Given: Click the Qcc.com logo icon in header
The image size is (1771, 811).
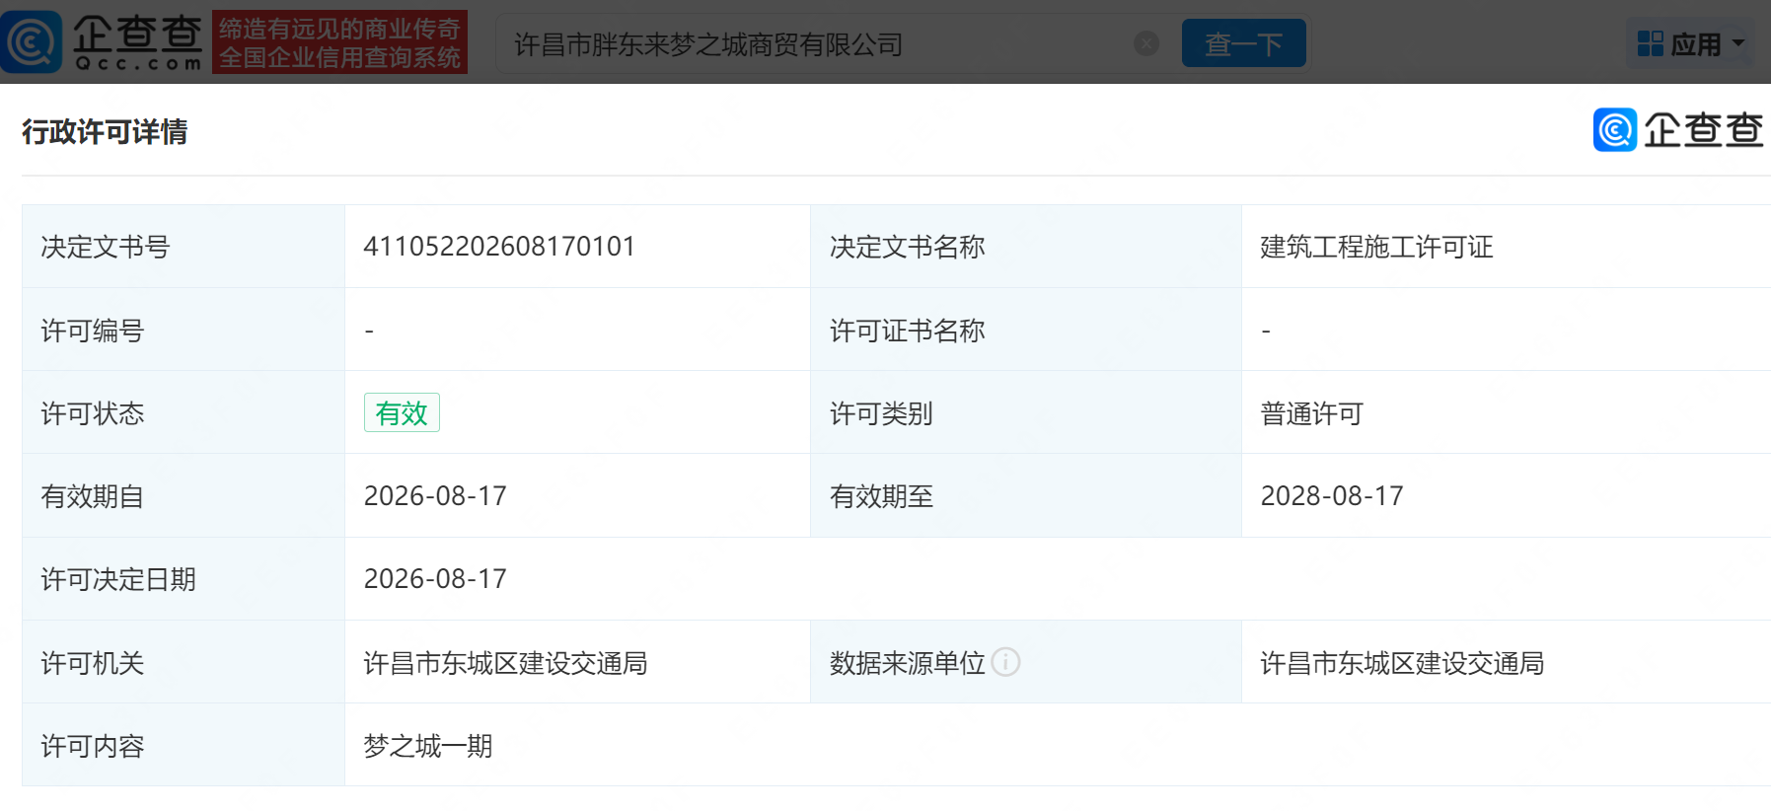Looking at the screenshot, I should (x=32, y=42).
